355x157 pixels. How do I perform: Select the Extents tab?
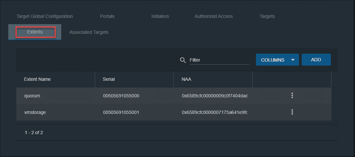click(x=35, y=32)
